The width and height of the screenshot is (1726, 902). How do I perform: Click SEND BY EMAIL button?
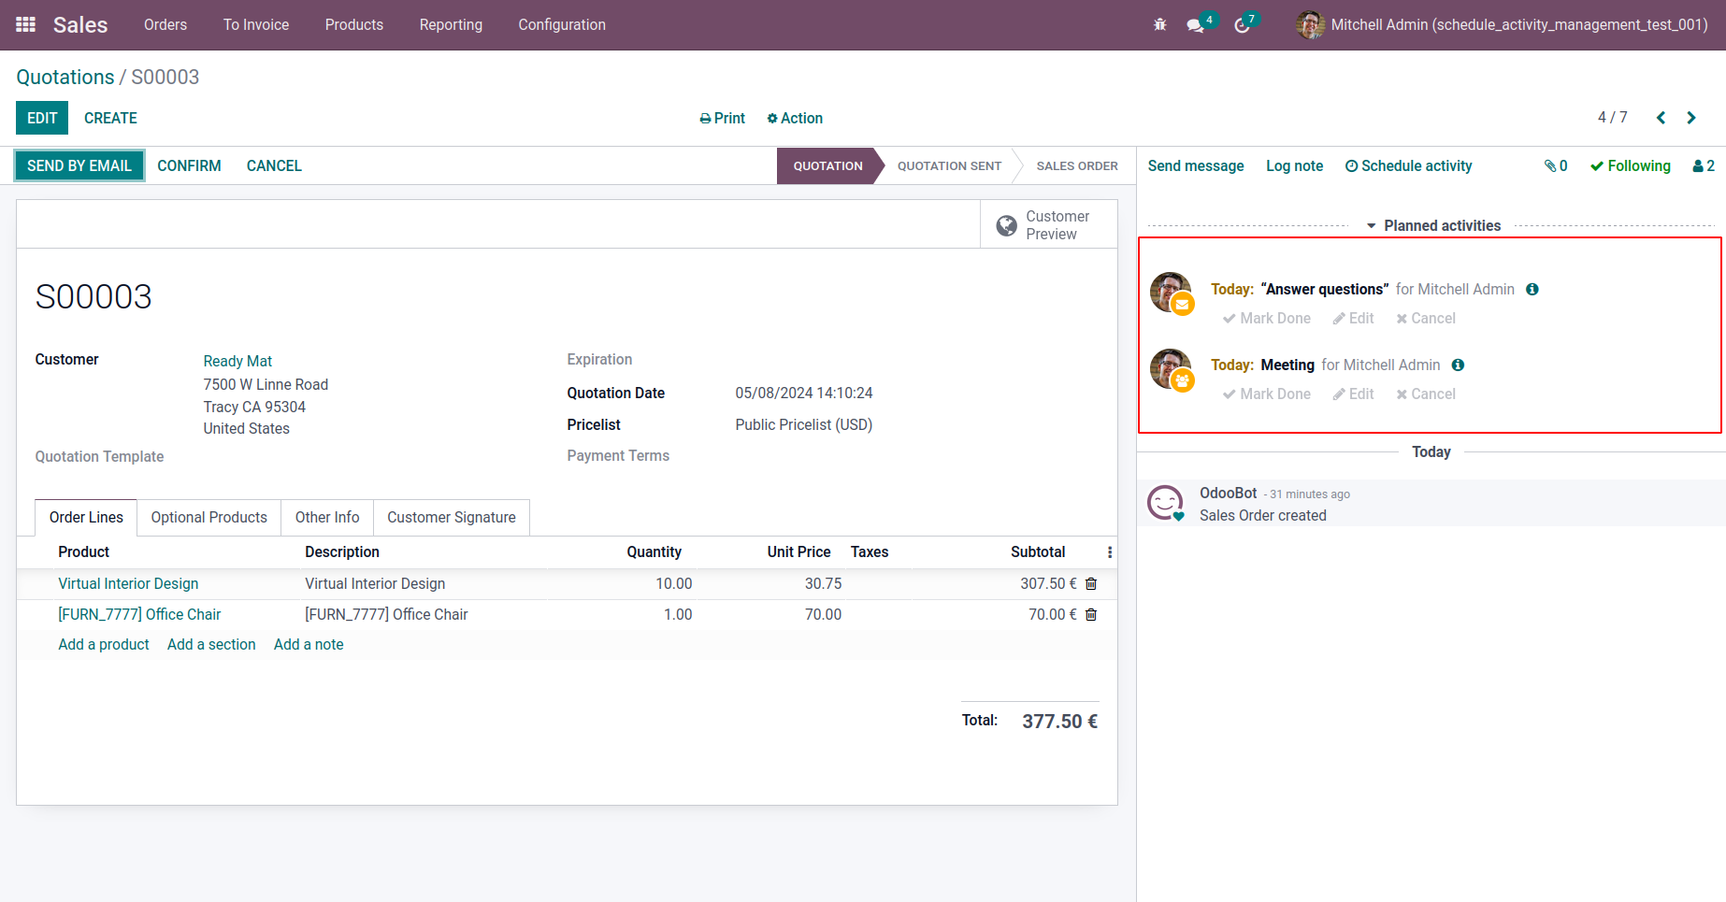click(x=79, y=165)
